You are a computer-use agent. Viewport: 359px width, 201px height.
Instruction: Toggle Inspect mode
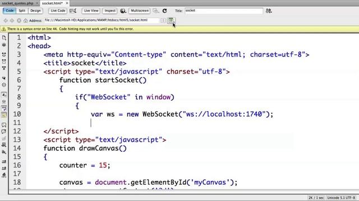point(110,11)
